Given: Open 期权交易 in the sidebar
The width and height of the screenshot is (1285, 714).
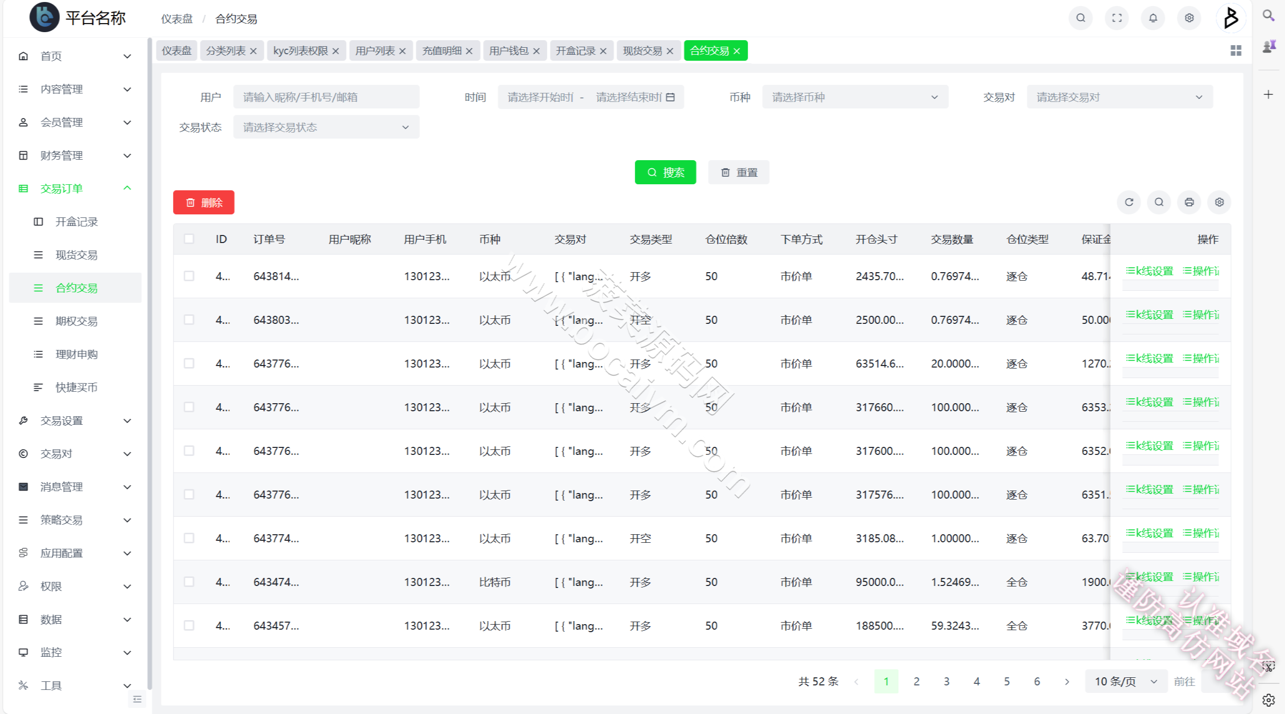Looking at the screenshot, I should tap(75, 321).
